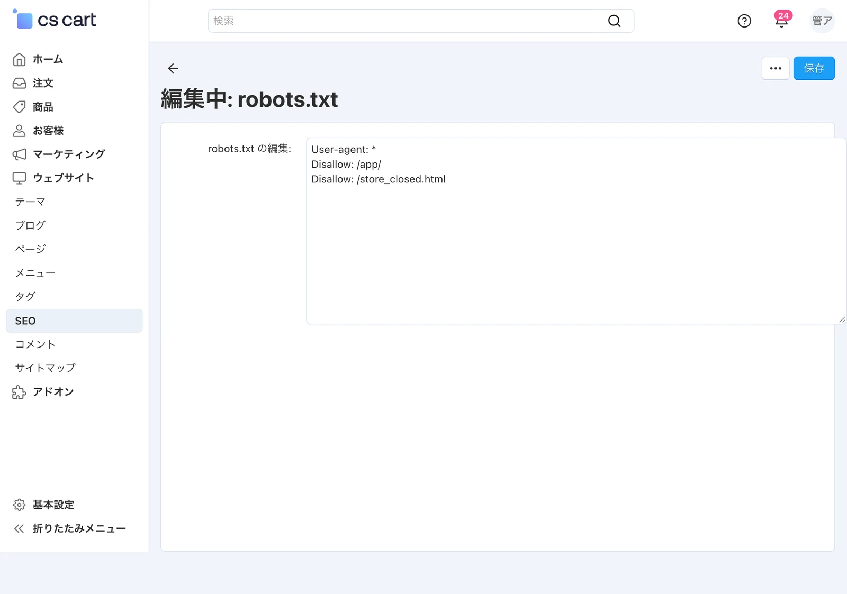The width and height of the screenshot is (847, 594).
Task: Select the SEO submenu item
Action: coord(74,321)
